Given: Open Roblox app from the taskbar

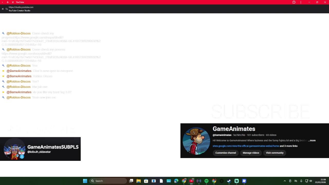Looking at the screenshot, I should (x=244, y=181).
